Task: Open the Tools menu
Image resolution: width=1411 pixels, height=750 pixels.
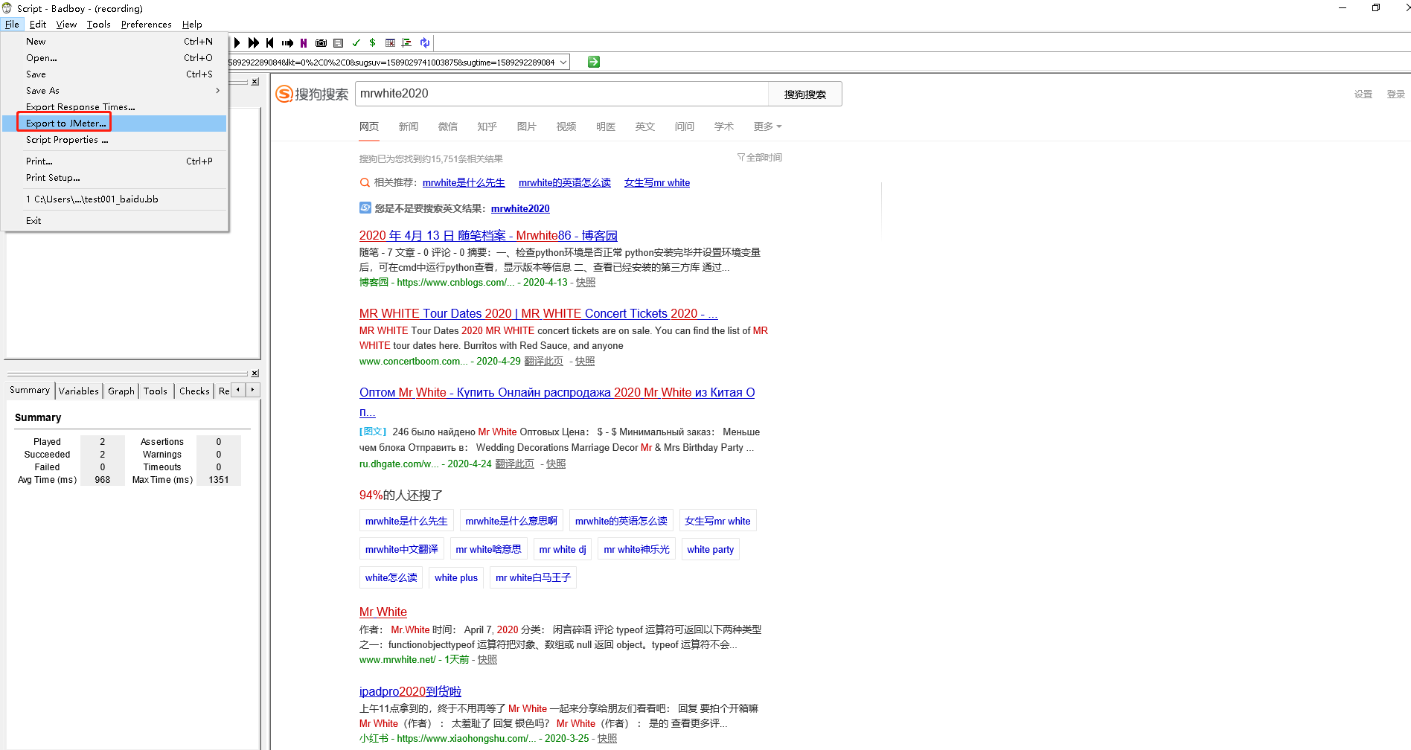Action: point(98,25)
